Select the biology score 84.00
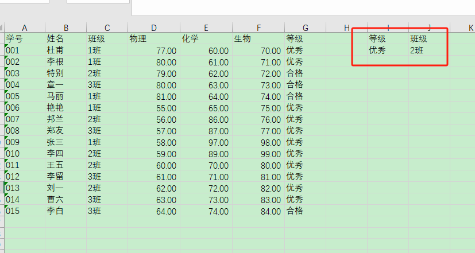 click(x=258, y=211)
